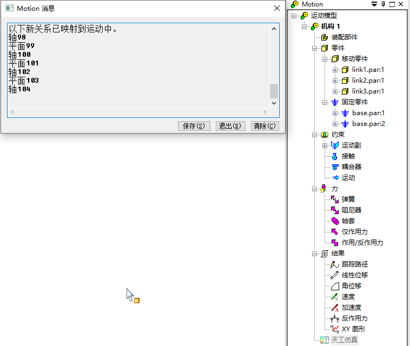Click the 轴套 bushing icon

tap(335, 221)
